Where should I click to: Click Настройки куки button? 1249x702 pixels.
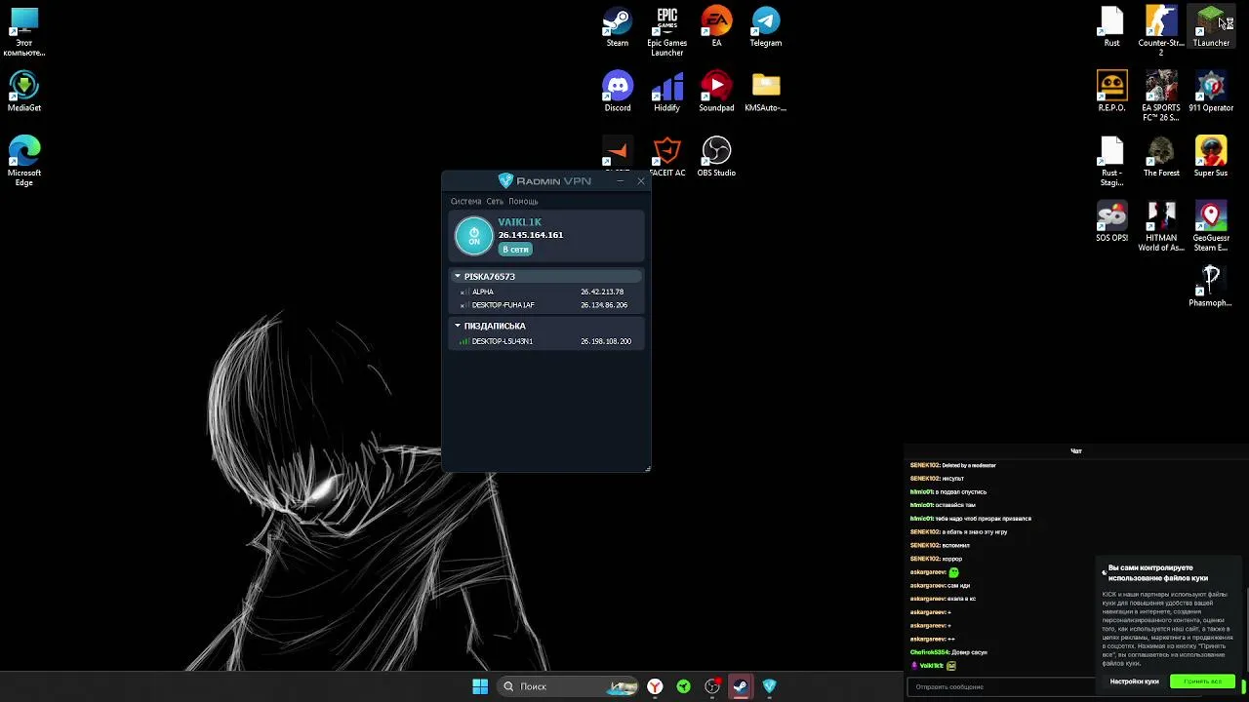[x=1134, y=682]
